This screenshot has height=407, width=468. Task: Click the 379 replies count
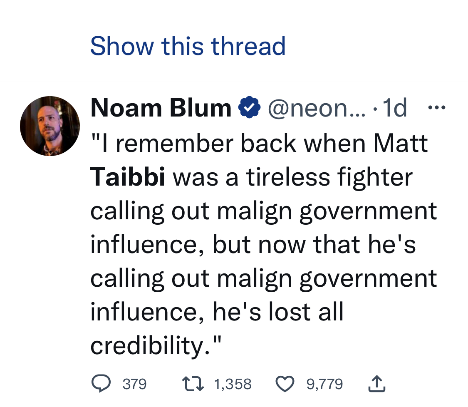pos(134,384)
